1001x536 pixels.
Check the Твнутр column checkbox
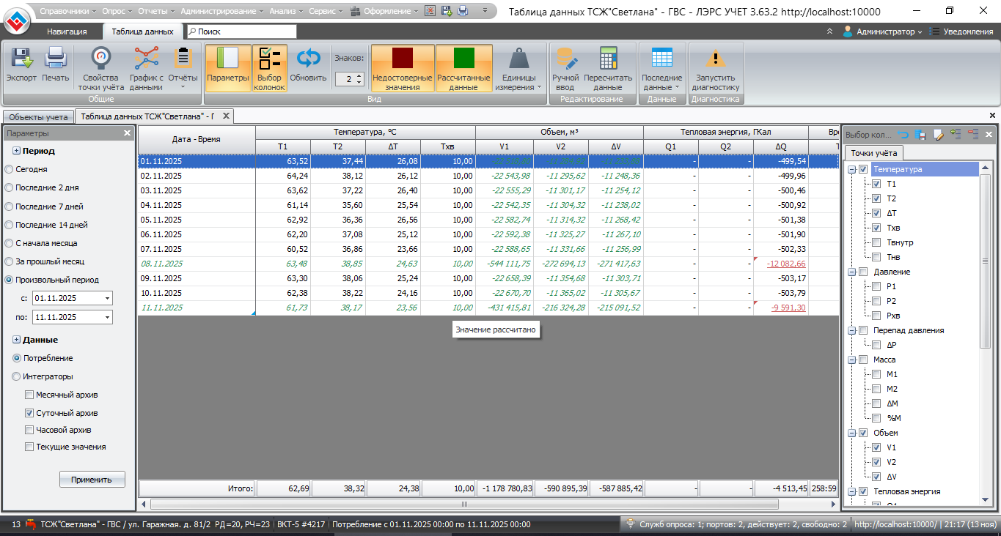876,242
